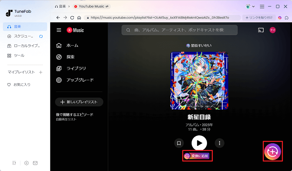Play the album with the white play button

(x=199, y=143)
